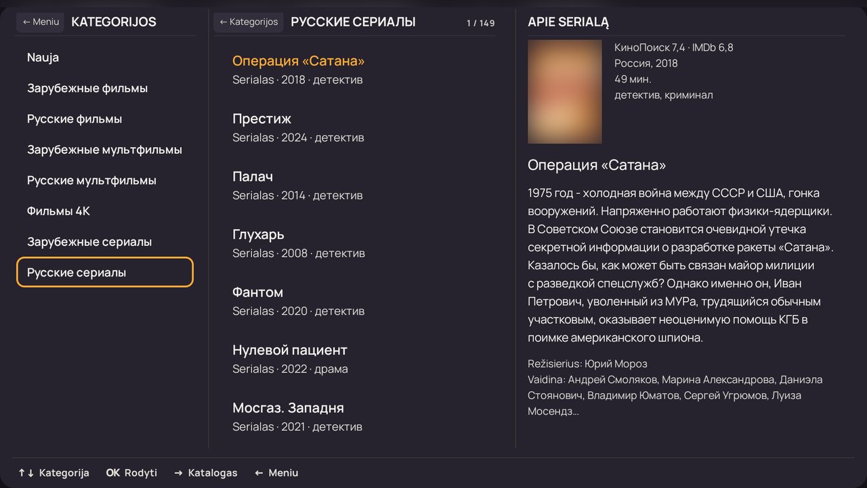Image resolution: width=867 pixels, height=488 pixels.
Task: Click the 1 / 149 page counter
Action: point(481,23)
